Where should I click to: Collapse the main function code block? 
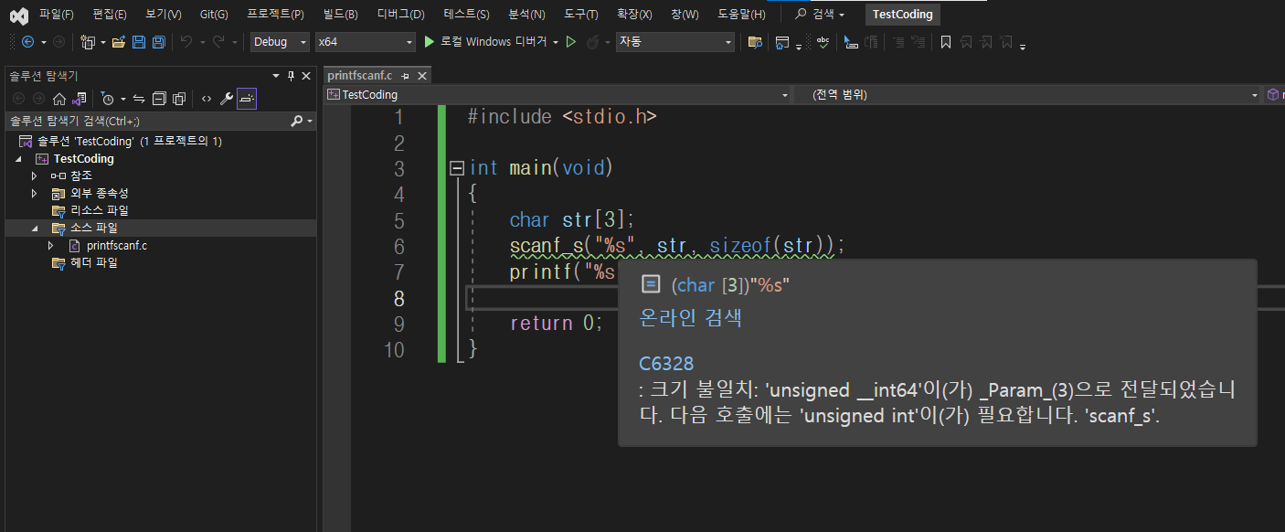(x=457, y=168)
